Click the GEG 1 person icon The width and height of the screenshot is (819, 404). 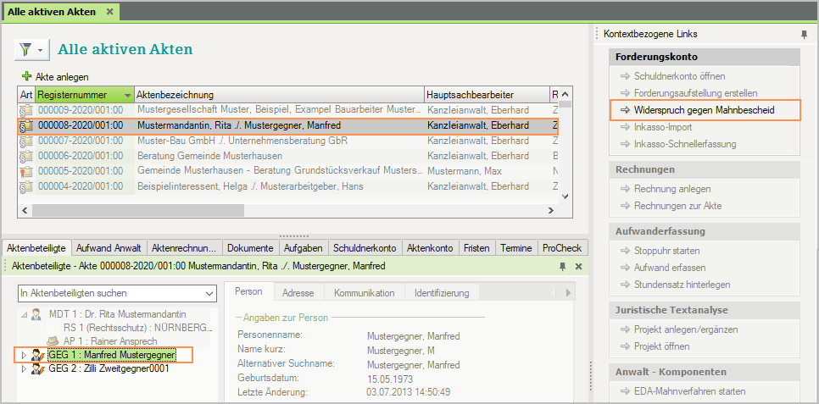37,355
